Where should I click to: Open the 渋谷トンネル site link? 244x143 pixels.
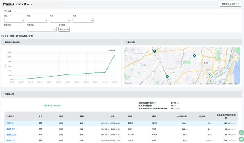(11, 135)
